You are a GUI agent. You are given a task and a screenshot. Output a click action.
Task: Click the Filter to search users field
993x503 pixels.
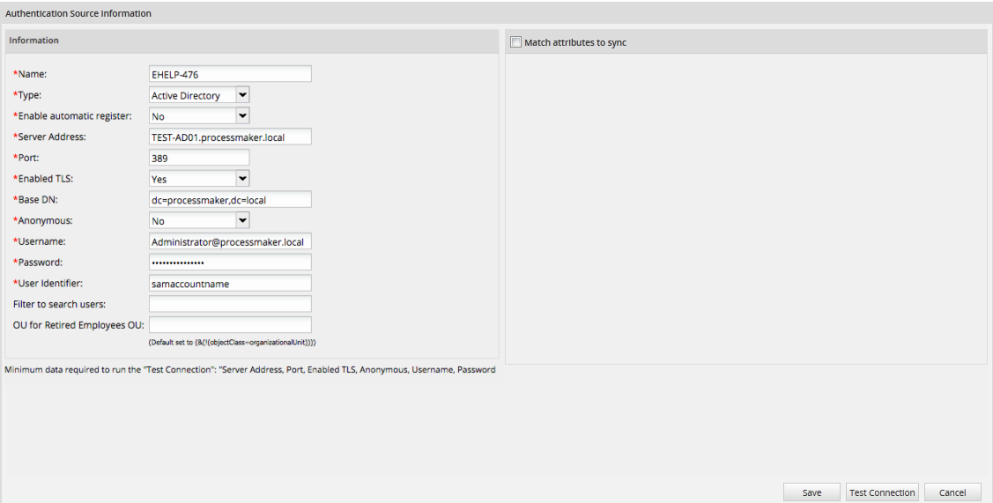pyautogui.click(x=230, y=304)
